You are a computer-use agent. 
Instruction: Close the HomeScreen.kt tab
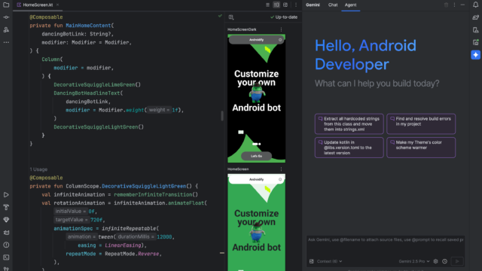57,5
